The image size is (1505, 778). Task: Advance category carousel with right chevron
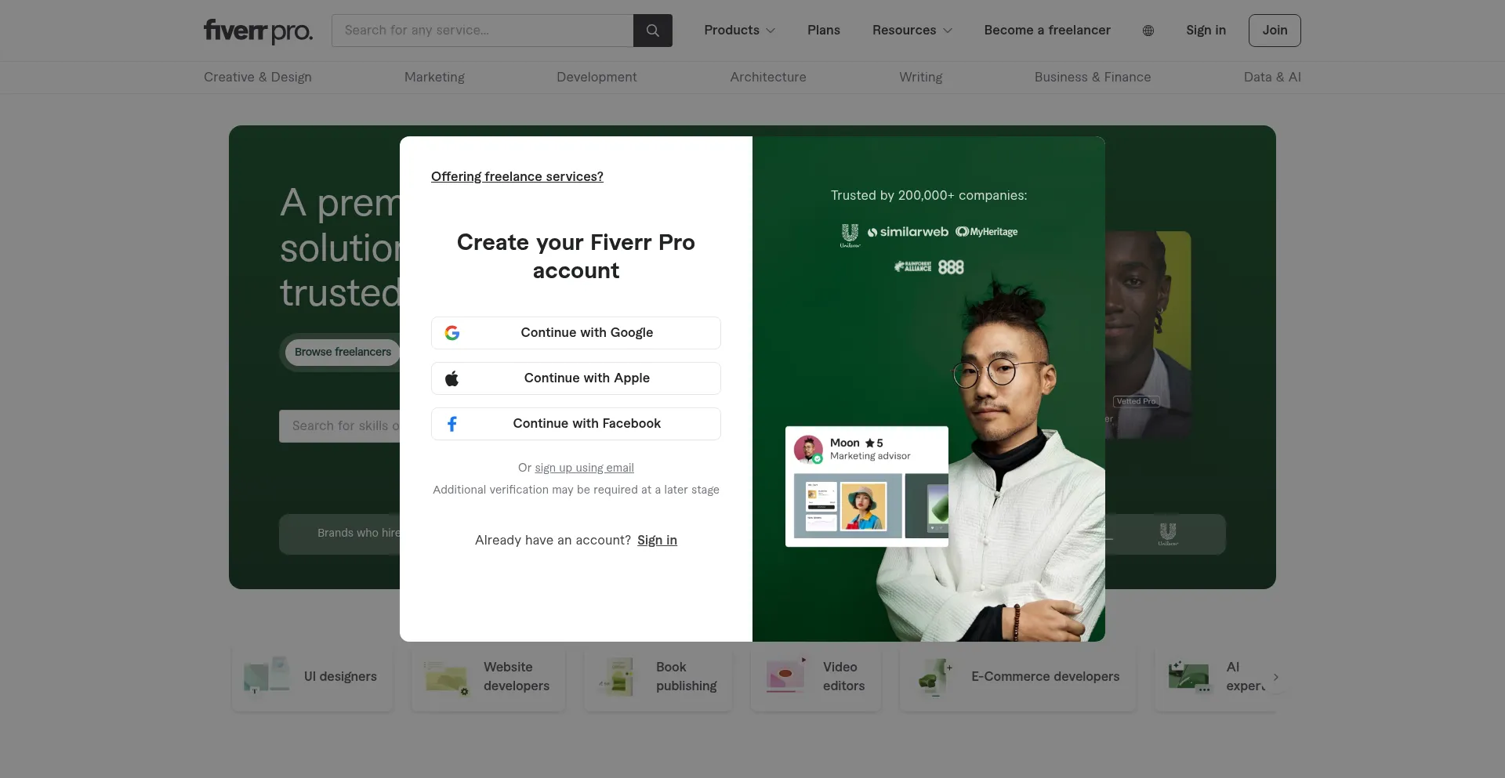1275,677
